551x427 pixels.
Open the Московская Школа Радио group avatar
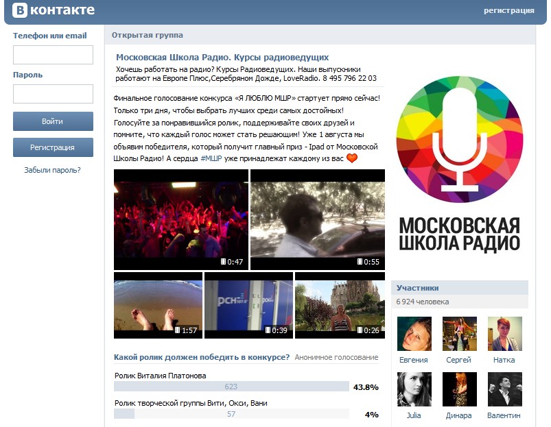click(x=460, y=165)
